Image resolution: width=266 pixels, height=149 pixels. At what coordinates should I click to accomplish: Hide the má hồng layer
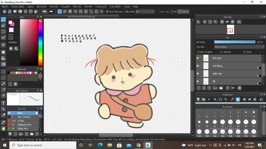pos(198,66)
